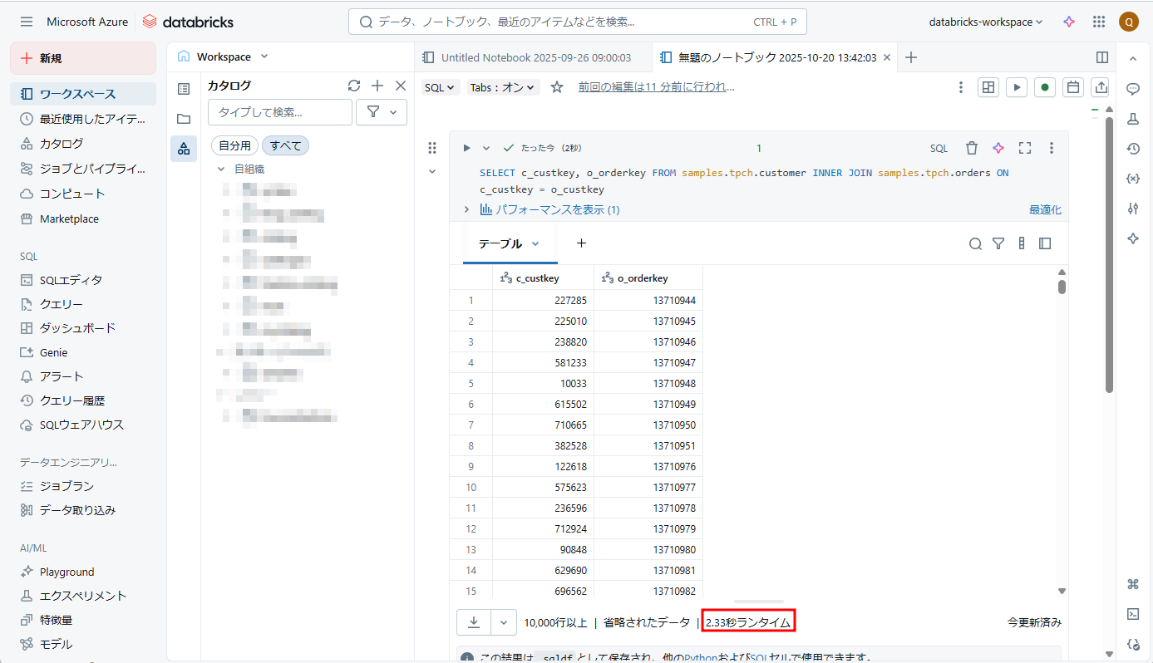Open the Databricks Assistant sparkle icon in cell
This screenshot has width=1153, height=663.
pyautogui.click(x=998, y=148)
